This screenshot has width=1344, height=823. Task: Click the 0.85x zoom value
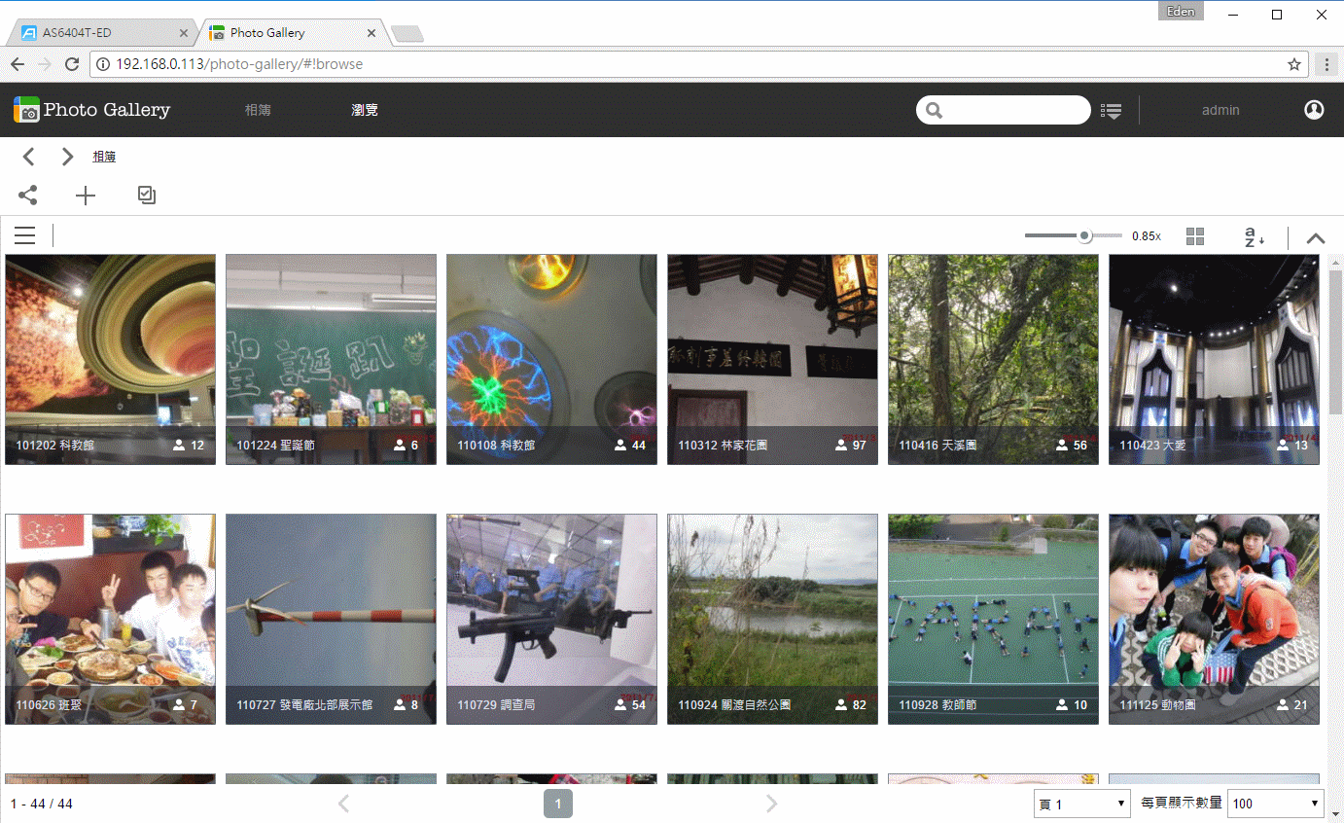click(x=1147, y=236)
